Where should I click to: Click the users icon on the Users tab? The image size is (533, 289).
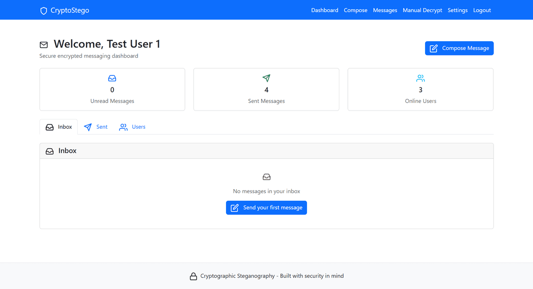123,127
